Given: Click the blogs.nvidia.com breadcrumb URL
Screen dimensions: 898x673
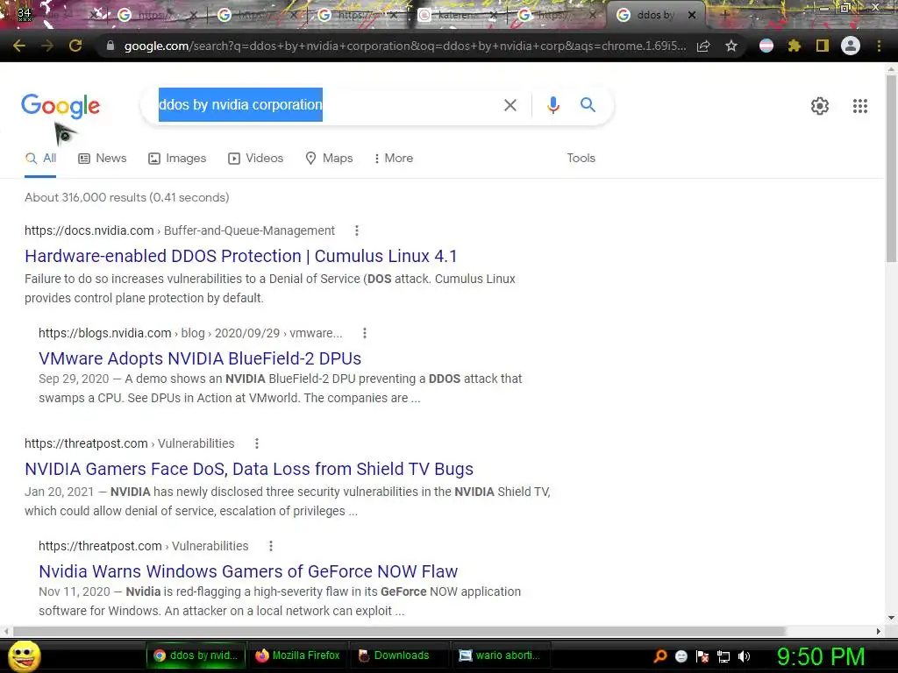Looking at the screenshot, I should point(190,333).
